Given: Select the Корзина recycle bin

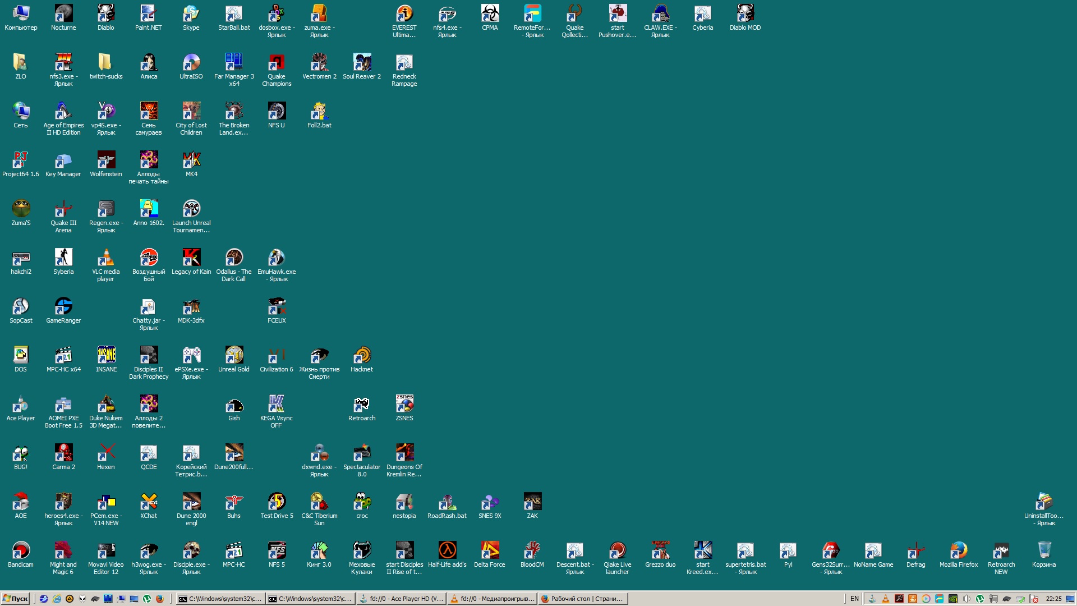Looking at the screenshot, I should 1043,551.
